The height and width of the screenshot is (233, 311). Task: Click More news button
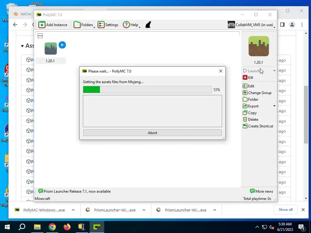point(261,191)
